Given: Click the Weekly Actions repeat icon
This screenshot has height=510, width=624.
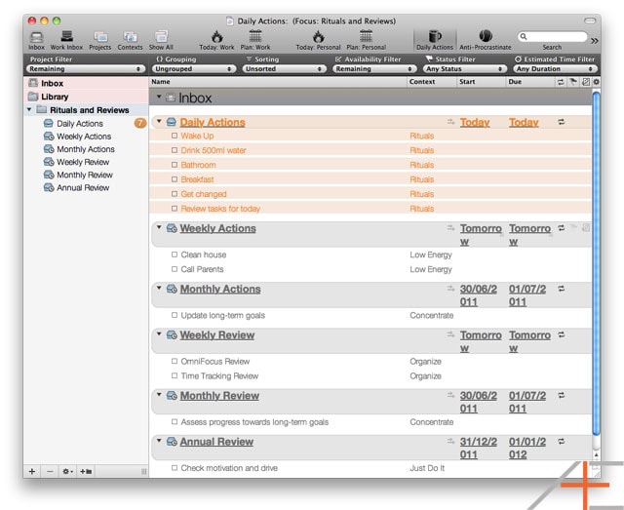Looking at the screenshot, I should pyautogui.click(x=562, y=228).
